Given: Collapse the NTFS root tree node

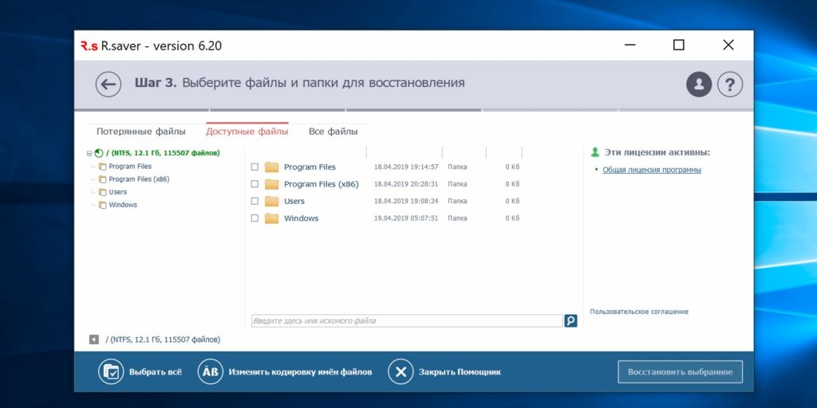Looking at the screenshot, I should pos(89,154).
